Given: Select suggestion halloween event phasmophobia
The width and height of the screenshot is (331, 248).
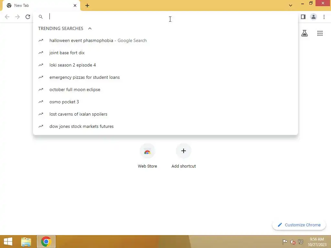Looking at the screenshot, I should (x=165, y=40).
